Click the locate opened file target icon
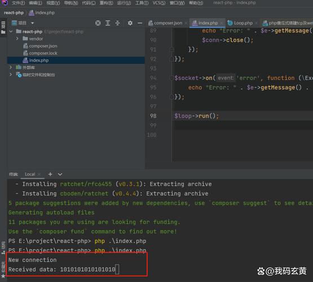 pos(98,23)
